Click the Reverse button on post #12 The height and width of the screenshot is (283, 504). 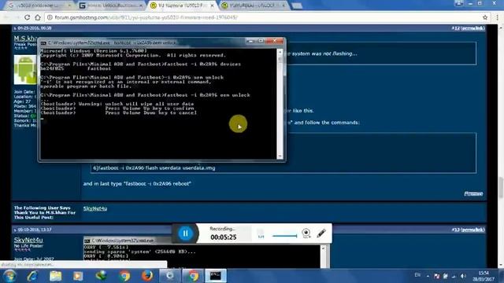point(473,193)
